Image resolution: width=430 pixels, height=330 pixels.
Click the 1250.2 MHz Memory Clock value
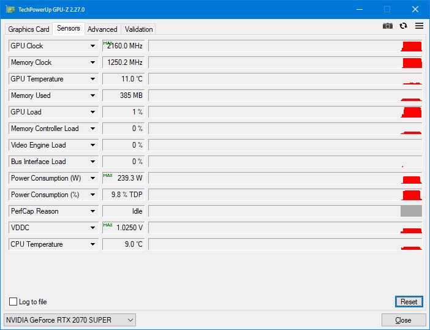[123, 62]
